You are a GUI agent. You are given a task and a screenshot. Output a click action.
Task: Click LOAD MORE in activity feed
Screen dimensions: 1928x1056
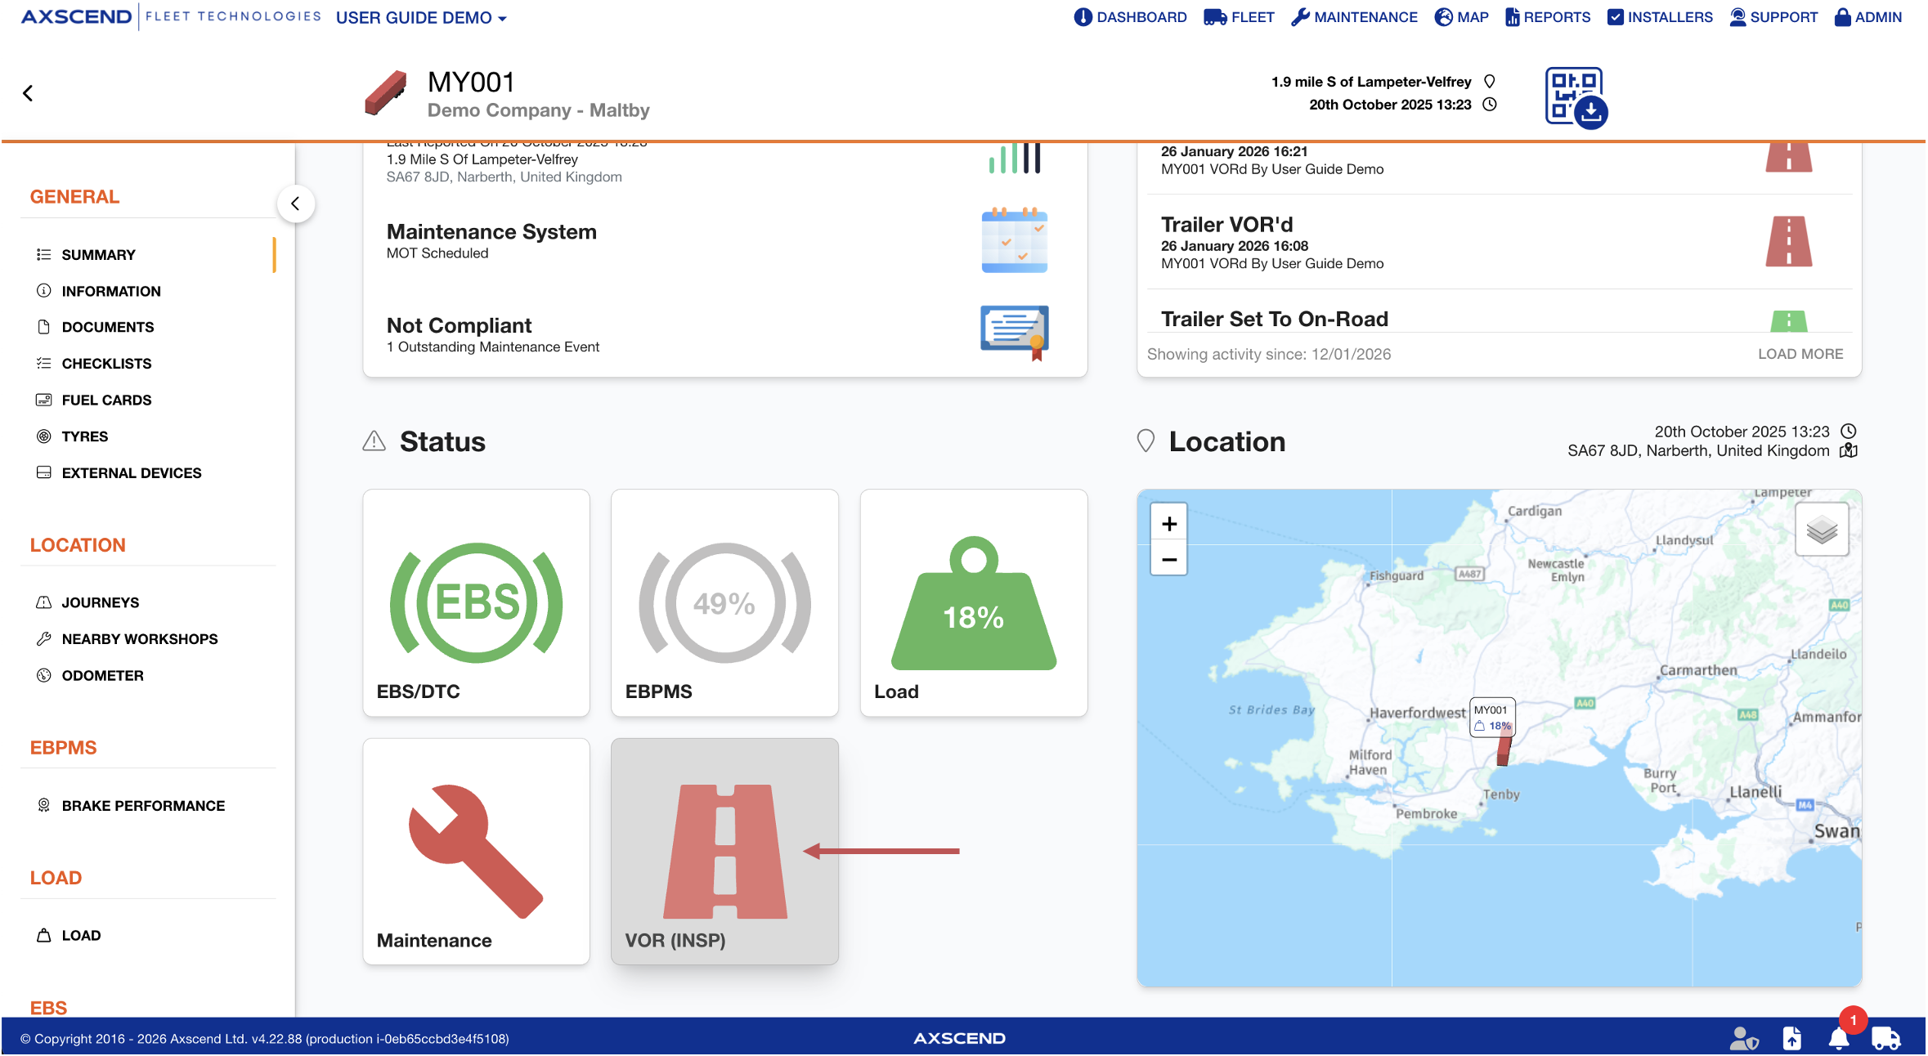tap(1800, 354)
